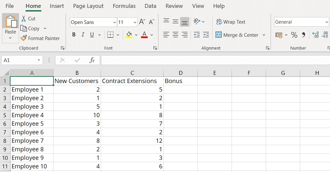Apply the yellow fill color
The height and width of the screenshot is (172, 330).
point(129,35)
